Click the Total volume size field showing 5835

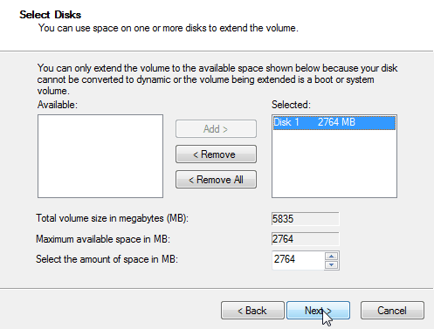[305, 219]
